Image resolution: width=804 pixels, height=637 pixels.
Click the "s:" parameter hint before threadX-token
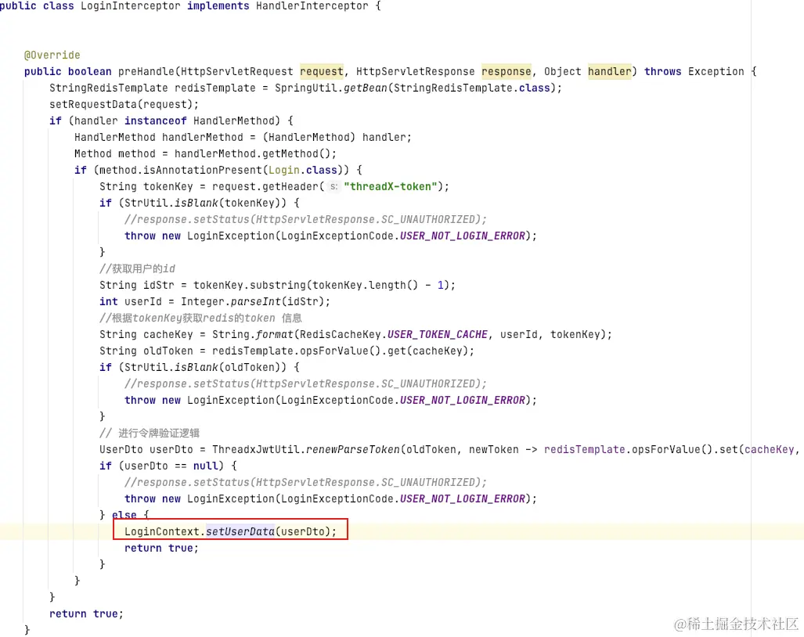coord(333,186)
